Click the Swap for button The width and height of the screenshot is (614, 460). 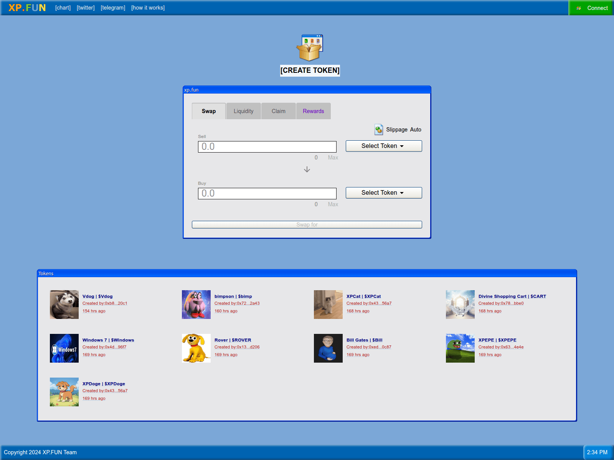coord(307,225)
